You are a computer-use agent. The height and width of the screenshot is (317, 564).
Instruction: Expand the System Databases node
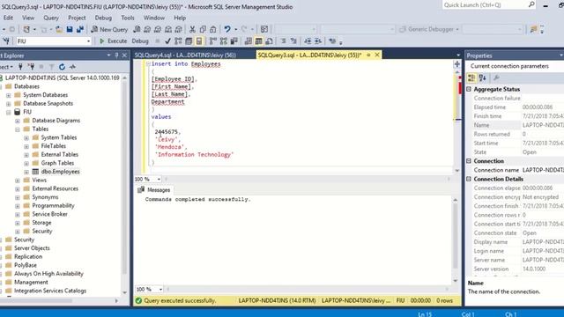(x=9, y=95)
